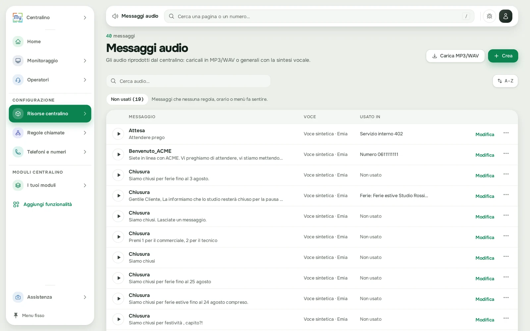This screenshot has width=530, height=331.
Task: Click the Assistenza medical kit icon
Action: 18,297
